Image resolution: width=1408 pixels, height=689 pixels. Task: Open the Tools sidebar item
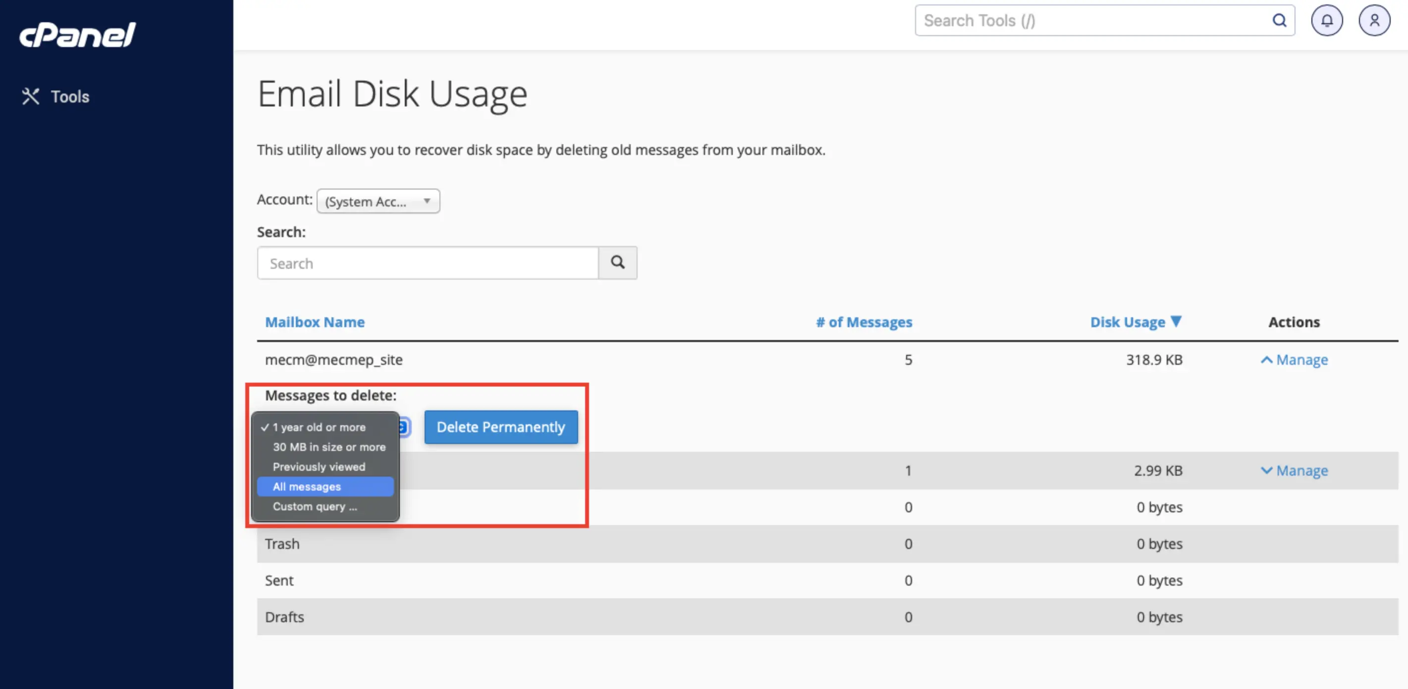coord(55,97)
